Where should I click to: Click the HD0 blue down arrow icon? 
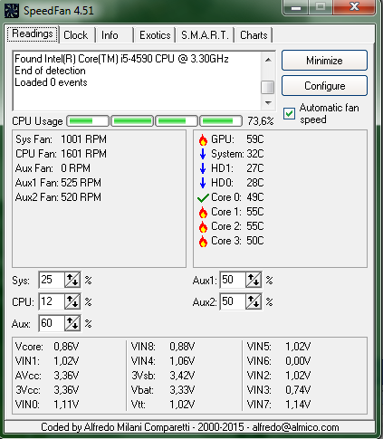(203, 183)
